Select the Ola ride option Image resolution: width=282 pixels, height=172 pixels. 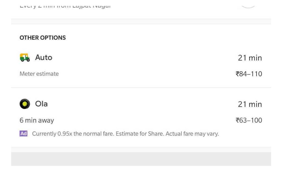coord(41,104)
